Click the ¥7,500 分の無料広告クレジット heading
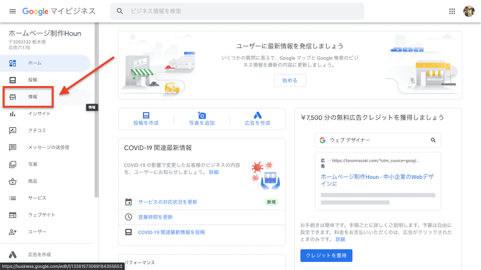The image size is (481, 270). 372,118
